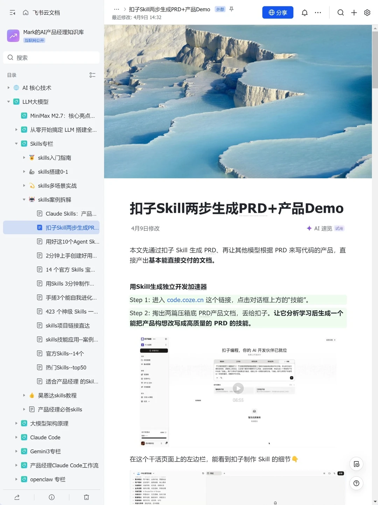378x505 pixels.
Task: Click the skills案例拆解 robot icon
Action: pyautogui.click(x=32, y=199)
